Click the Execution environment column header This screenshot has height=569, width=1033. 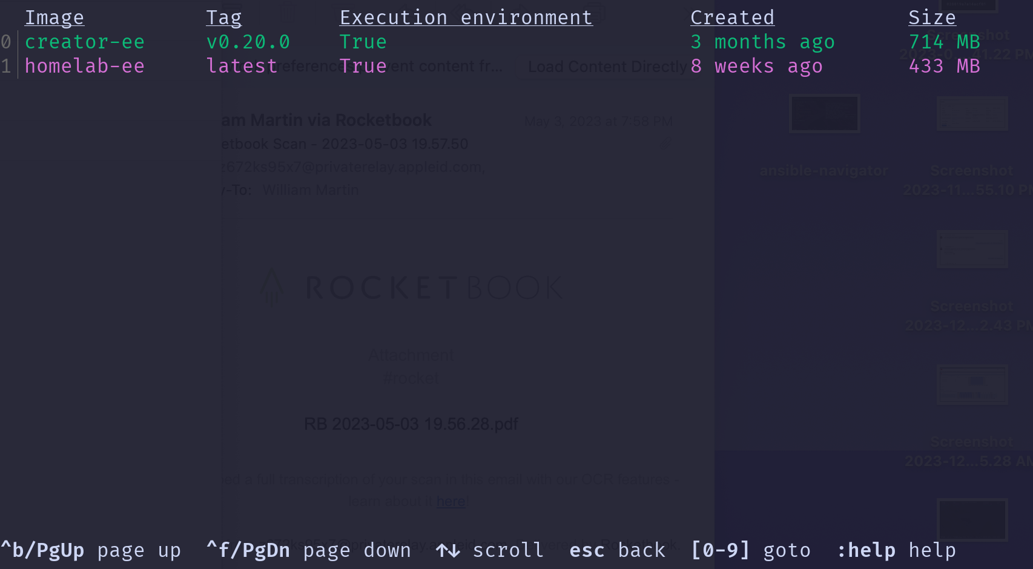coord(466,16)
